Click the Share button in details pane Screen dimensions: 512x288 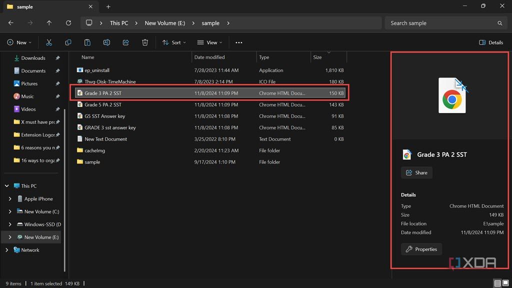click(416, 172)
